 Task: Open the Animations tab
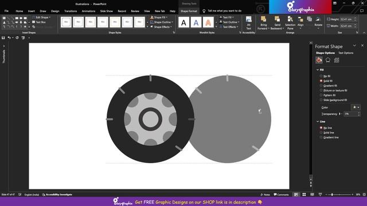(x=88, y=11)
